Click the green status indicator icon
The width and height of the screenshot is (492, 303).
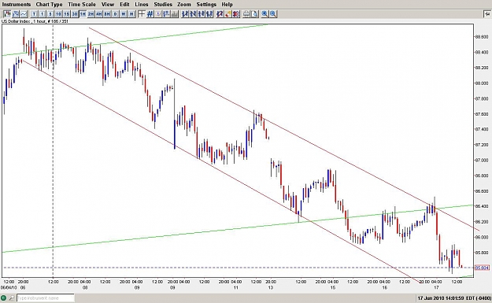click(x=4, y=298)
